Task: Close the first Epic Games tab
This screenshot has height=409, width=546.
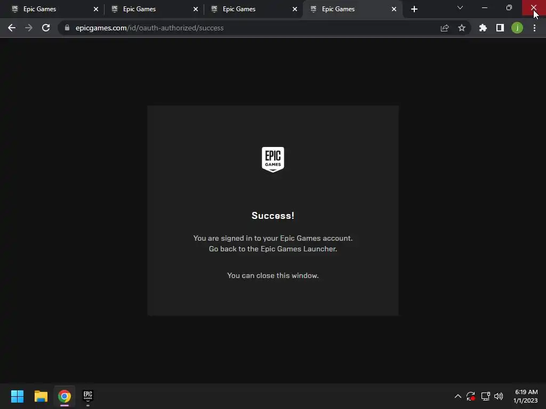Action: 96,9
